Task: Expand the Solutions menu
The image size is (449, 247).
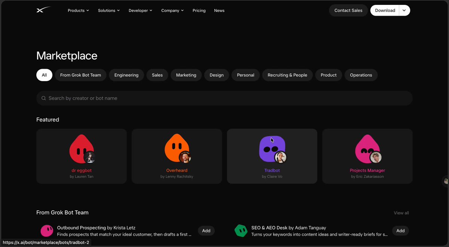Action: [109, 10]
